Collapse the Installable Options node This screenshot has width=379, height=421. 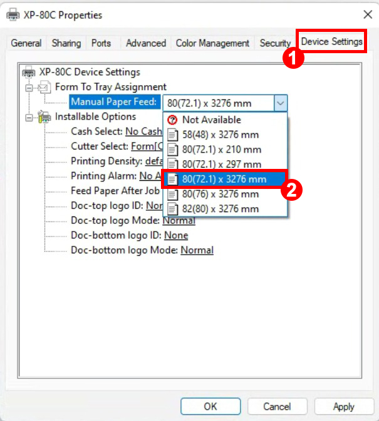click(x=29, y=118)
